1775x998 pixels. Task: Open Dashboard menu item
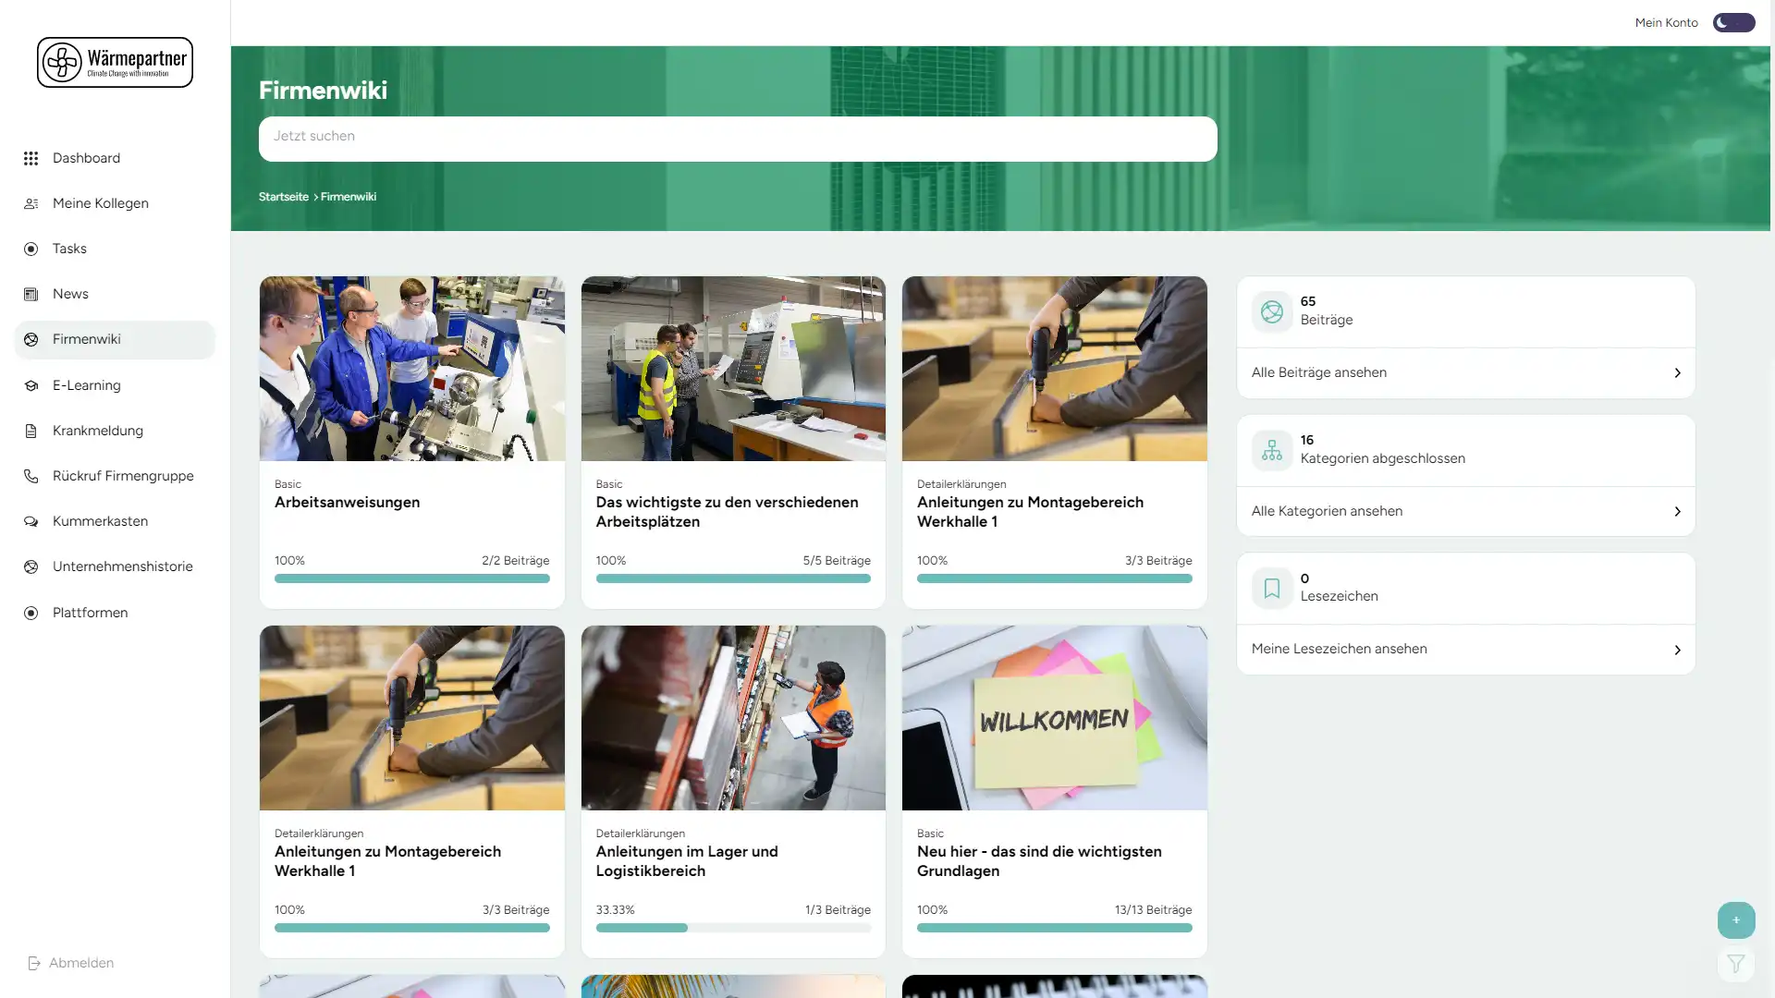[x=115, y=158]
